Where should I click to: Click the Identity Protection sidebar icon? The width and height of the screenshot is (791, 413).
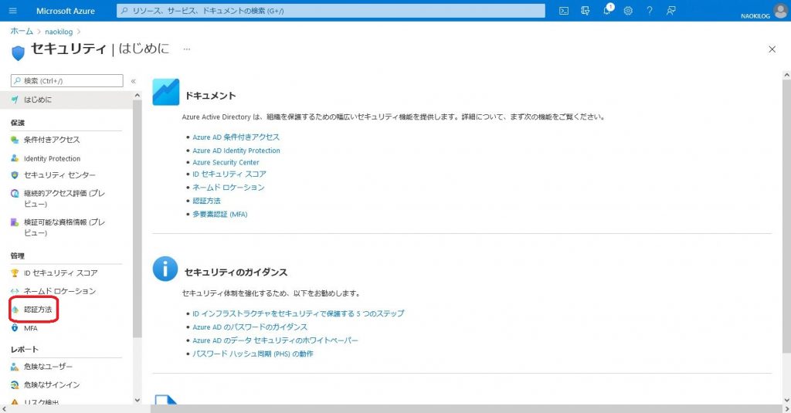15,158
